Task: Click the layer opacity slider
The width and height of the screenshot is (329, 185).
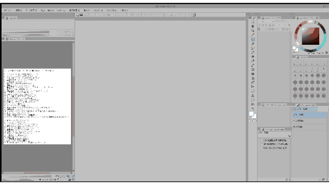Action: point(281,21)
